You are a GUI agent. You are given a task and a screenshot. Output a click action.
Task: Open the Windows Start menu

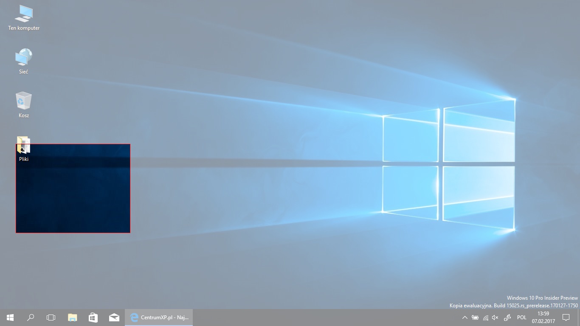[x=10, y=318]
